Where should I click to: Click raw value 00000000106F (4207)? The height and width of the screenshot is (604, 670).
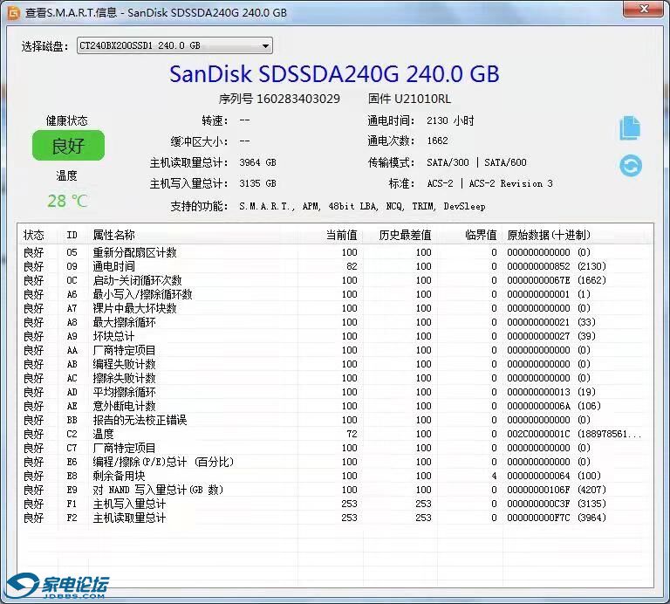point(557,490)
